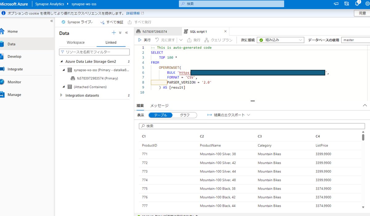Expand all items in Data panel

(120, 33)
